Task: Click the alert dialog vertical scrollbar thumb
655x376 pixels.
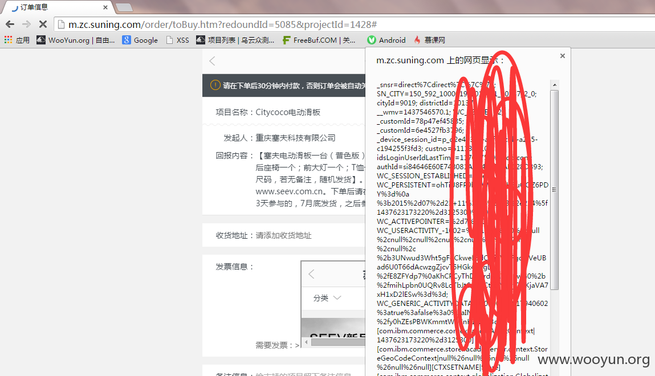Action: (554, 190)
